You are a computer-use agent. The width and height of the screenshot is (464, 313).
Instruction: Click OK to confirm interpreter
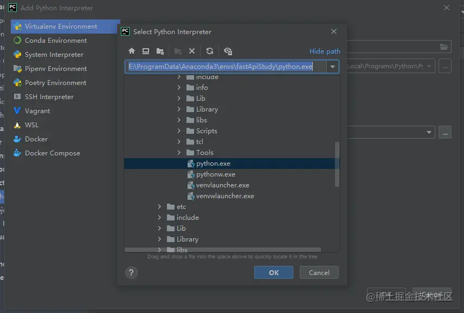pyautogui.click(x=274, y=272)
